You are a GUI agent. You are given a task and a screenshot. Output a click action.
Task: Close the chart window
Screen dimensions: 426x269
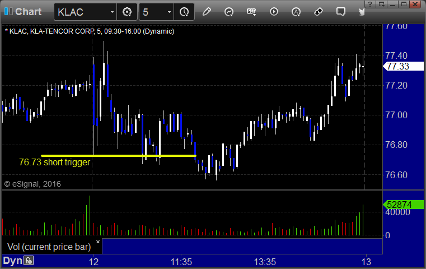pos(415,4)
